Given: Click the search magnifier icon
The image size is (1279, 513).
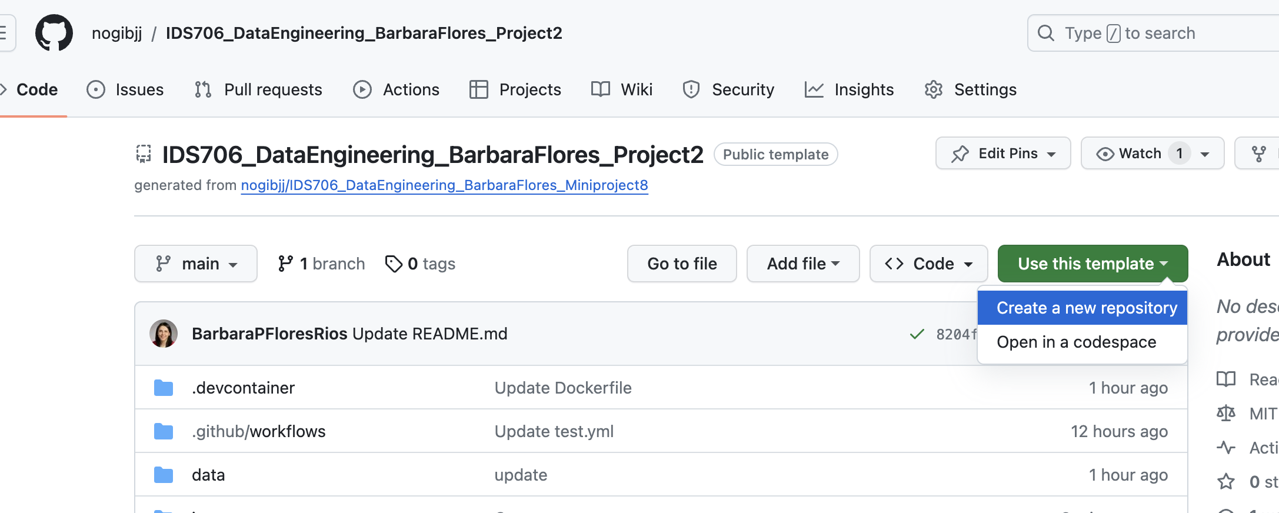Looking at the screenshot, I should [1046, 33].
